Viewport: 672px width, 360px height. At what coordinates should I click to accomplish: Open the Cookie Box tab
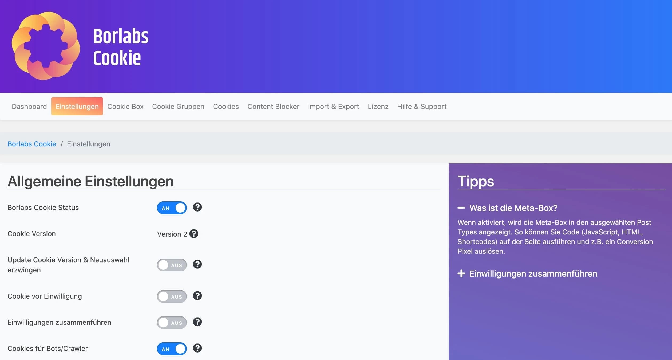125,107
